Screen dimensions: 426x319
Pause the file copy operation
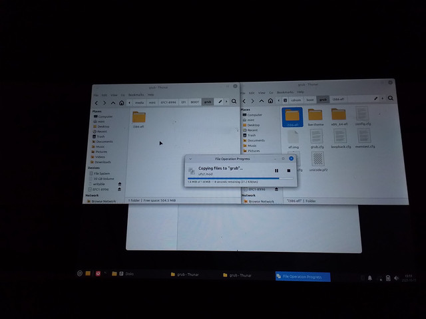277,171
